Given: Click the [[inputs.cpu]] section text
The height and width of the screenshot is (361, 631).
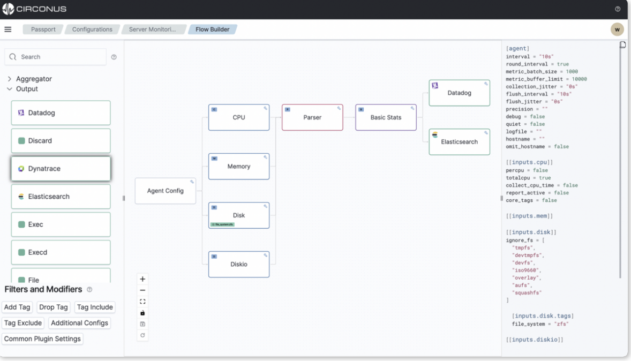Looking at the screenshot, I should pyautogui.click(x=529, y=162).
